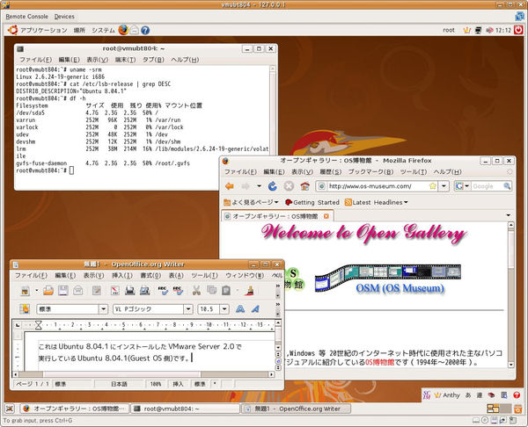Launch Firefox from the GNOME panel
The height and width of the screenshot is (427, 528).
[123, 30]
